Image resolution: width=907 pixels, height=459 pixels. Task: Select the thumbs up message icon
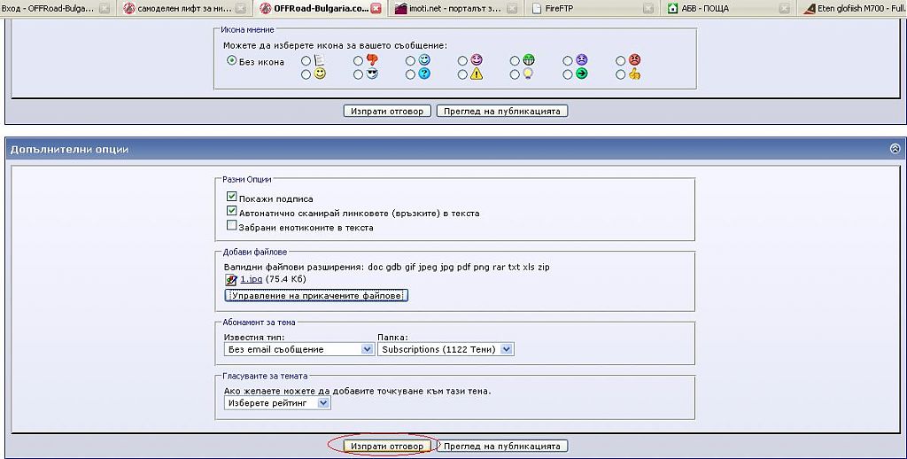tap(620, 74)
